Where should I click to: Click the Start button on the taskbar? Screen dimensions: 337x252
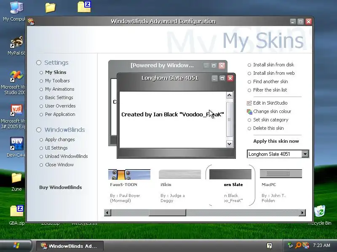click(15, 246)
